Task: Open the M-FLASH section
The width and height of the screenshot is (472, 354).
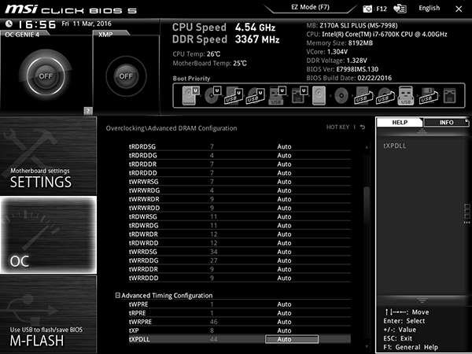Action: click(48, 314)
